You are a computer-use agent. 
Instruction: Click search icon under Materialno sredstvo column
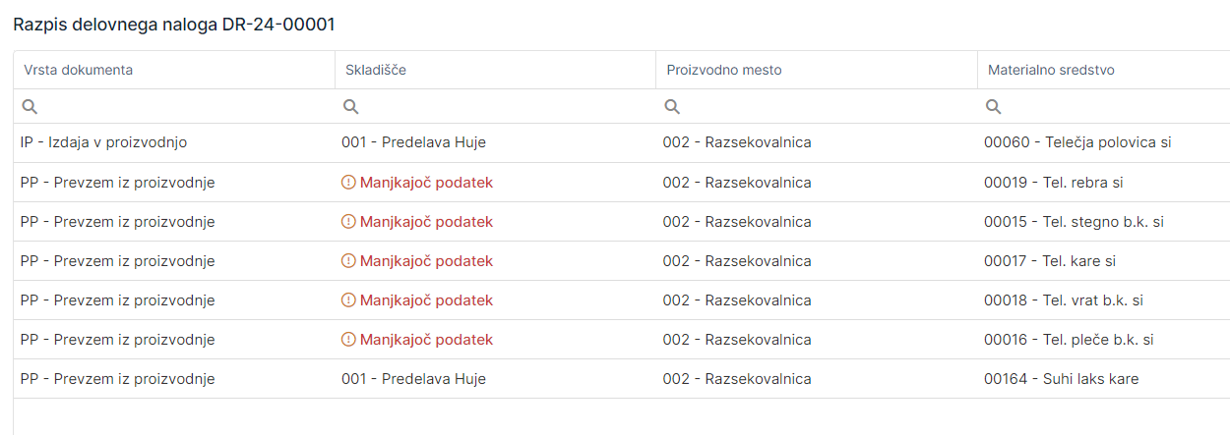coord(994,106)
